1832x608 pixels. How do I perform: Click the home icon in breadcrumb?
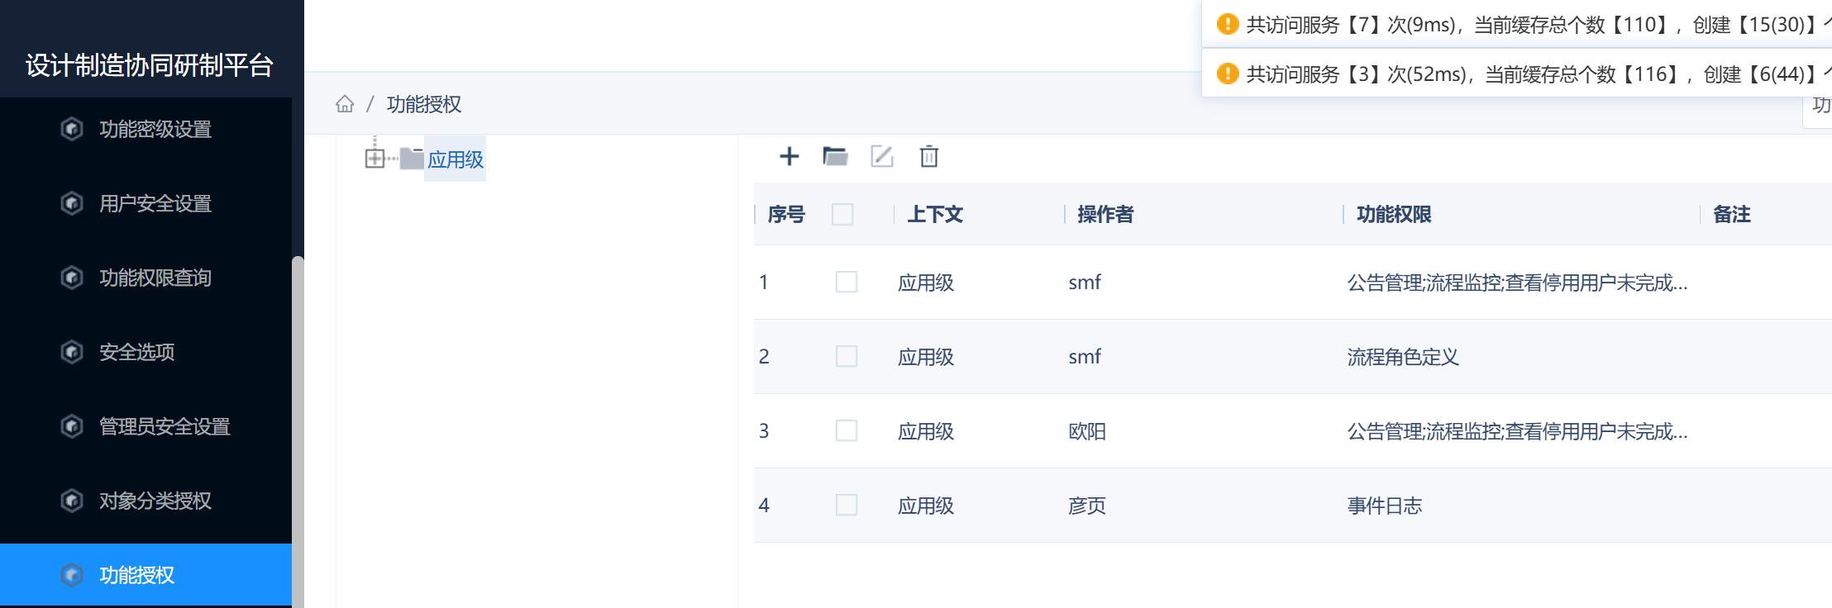click(345, 104)
